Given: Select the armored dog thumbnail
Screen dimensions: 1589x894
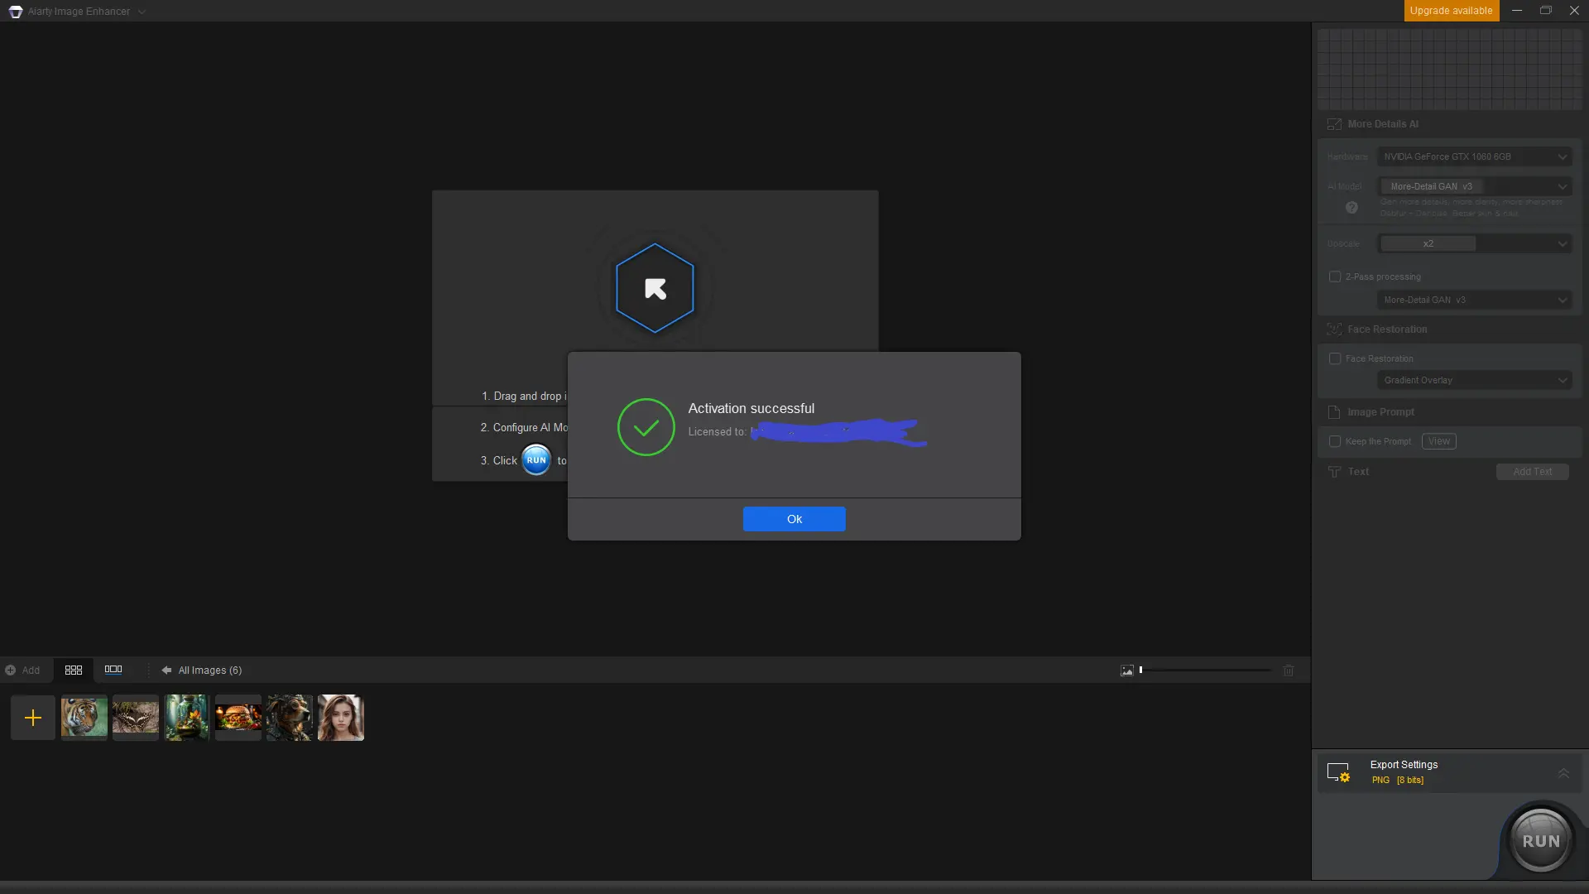Looking at the screenshot, I should pyautogui.click(x=290, y=718).
